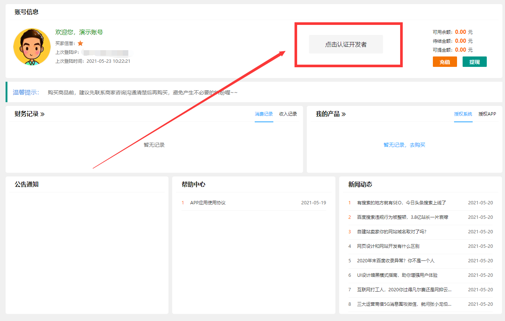Open article 自建站卖家你的网站域名取对了吗
Screen dimensions: 505x321
click(392, 232)
